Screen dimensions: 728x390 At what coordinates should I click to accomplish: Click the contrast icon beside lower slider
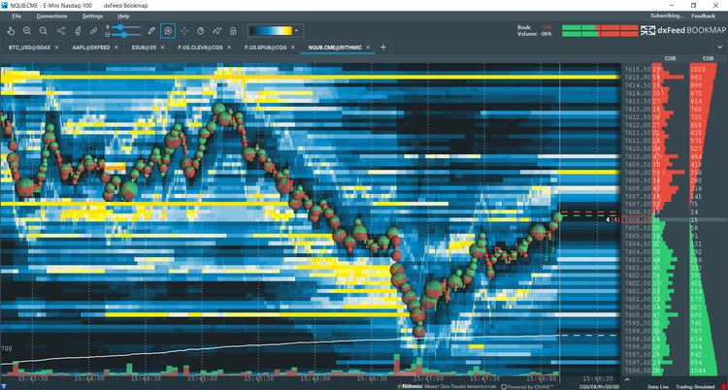pos(108,35)
